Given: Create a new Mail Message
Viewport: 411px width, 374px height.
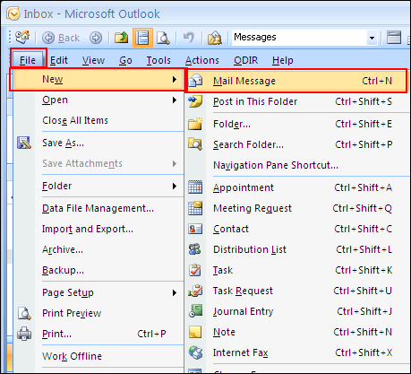Looking at the screenshot, I should point(296,81).
